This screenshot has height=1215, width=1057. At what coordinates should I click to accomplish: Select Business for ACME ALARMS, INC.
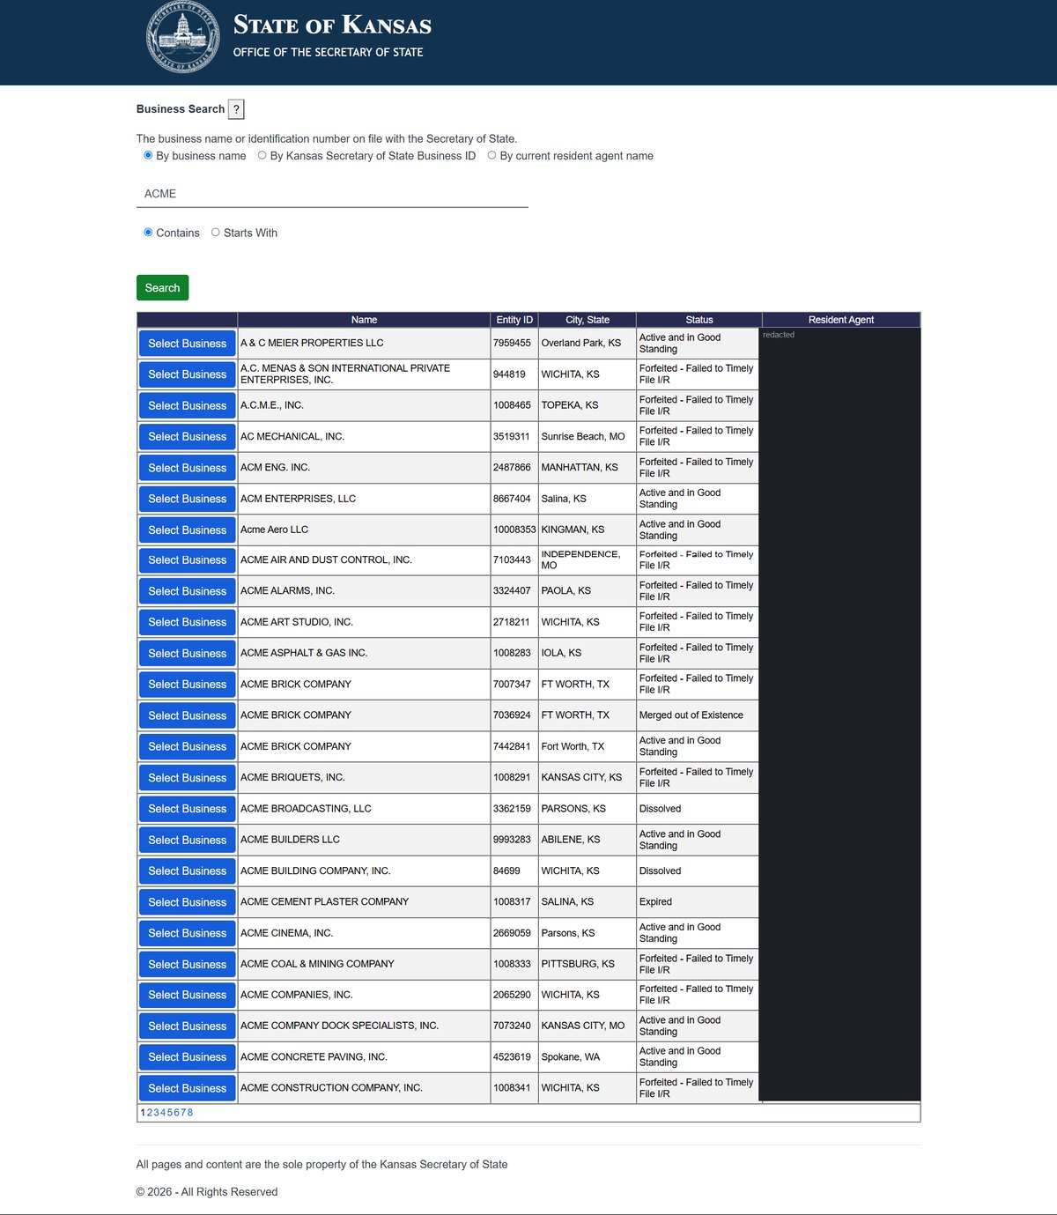(187, 591)
